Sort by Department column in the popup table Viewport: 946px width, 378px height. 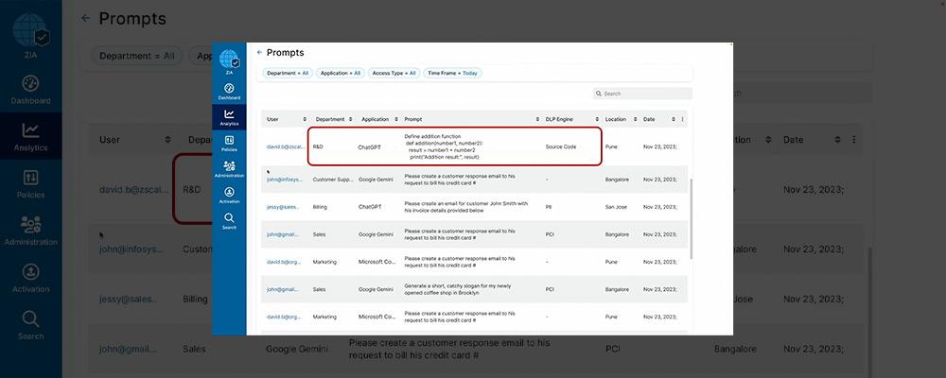coord(351,119)
